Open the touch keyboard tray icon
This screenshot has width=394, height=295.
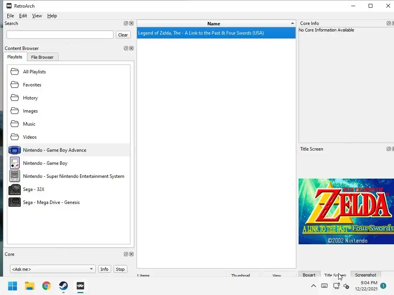click(324, 286)
